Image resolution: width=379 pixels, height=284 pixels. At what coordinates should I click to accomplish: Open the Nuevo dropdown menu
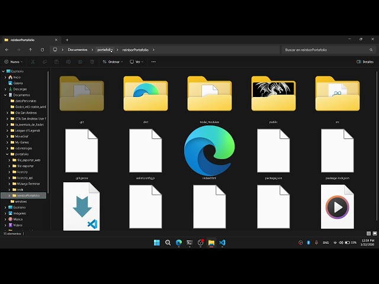pyautogui.click(x=13, y=62)
